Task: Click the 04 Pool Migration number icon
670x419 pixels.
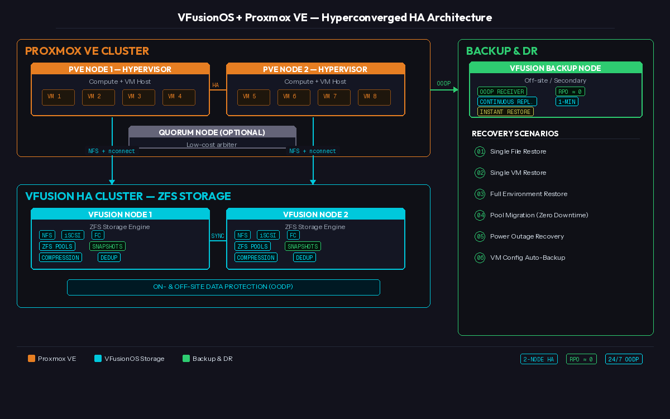Action: (480, 216)
